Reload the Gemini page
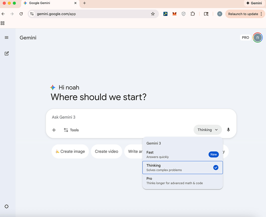Screen dimensions: 266x217 pos(21,14)
